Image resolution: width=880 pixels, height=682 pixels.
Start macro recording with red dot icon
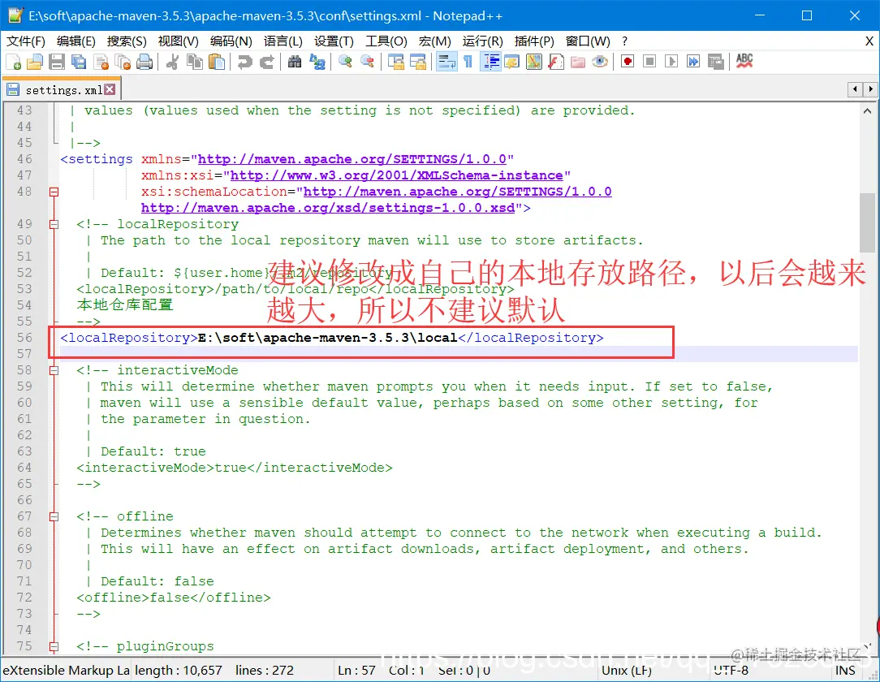click(628, 61)
